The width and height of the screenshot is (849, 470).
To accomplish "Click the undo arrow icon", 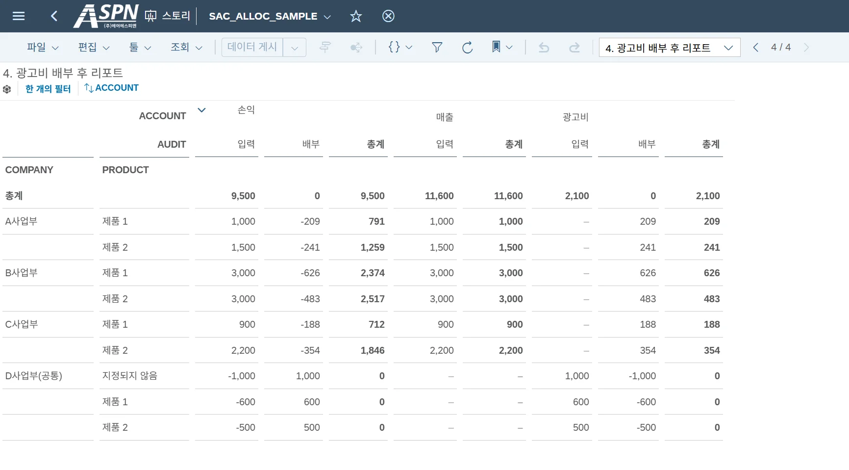I will tap(544, 47).
